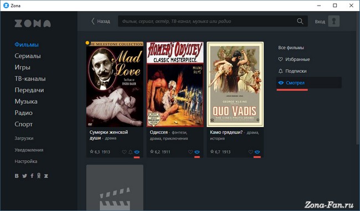360x211 pixels.
Task: Open the Игры section
Action: (x=22, y=67)
